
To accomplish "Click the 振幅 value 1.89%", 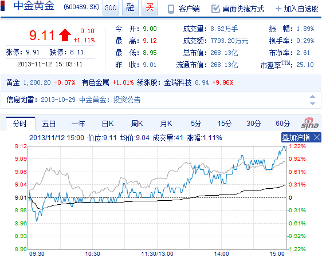I will tap(305, 29).
